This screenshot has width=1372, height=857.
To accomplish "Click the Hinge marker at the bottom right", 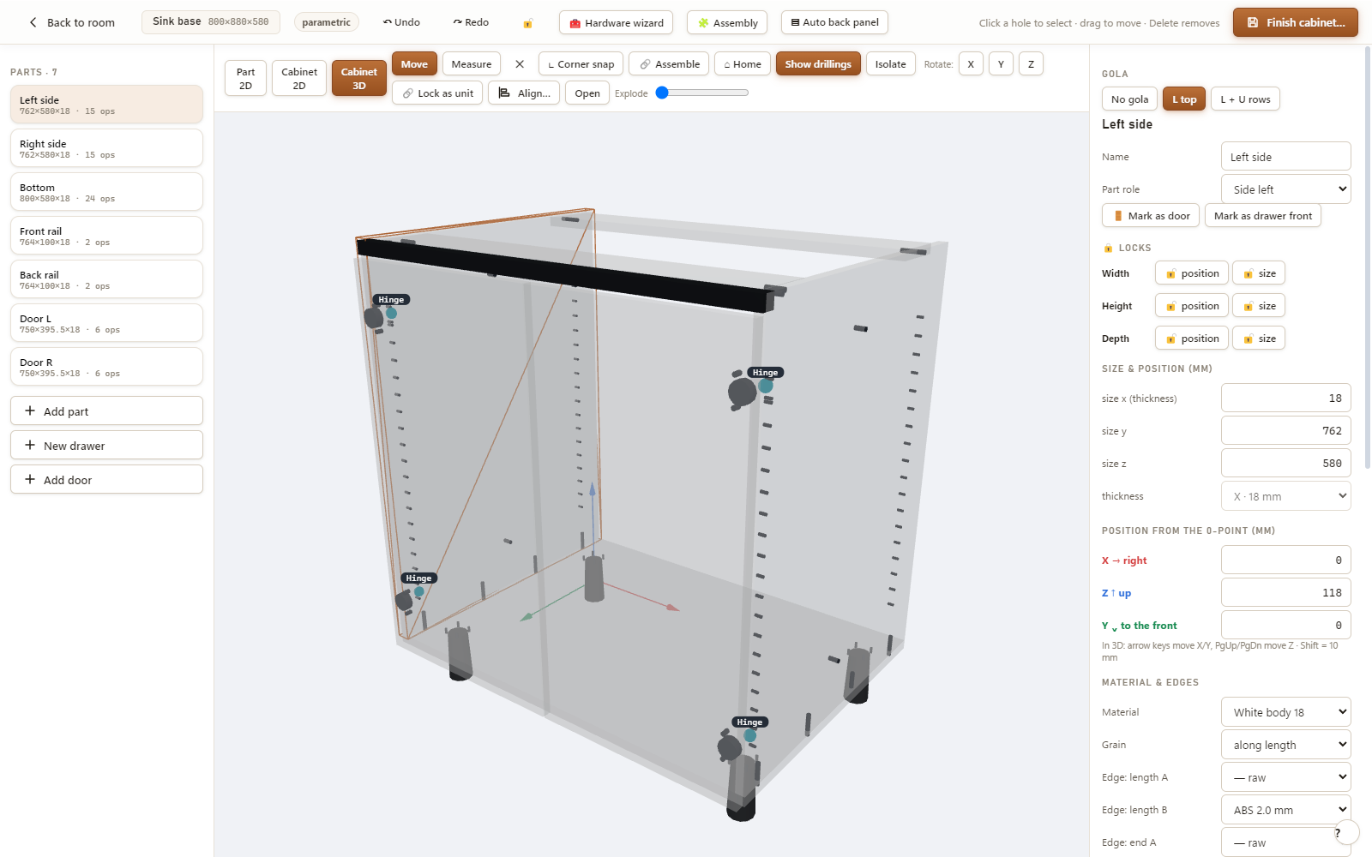I will (749, 722).
